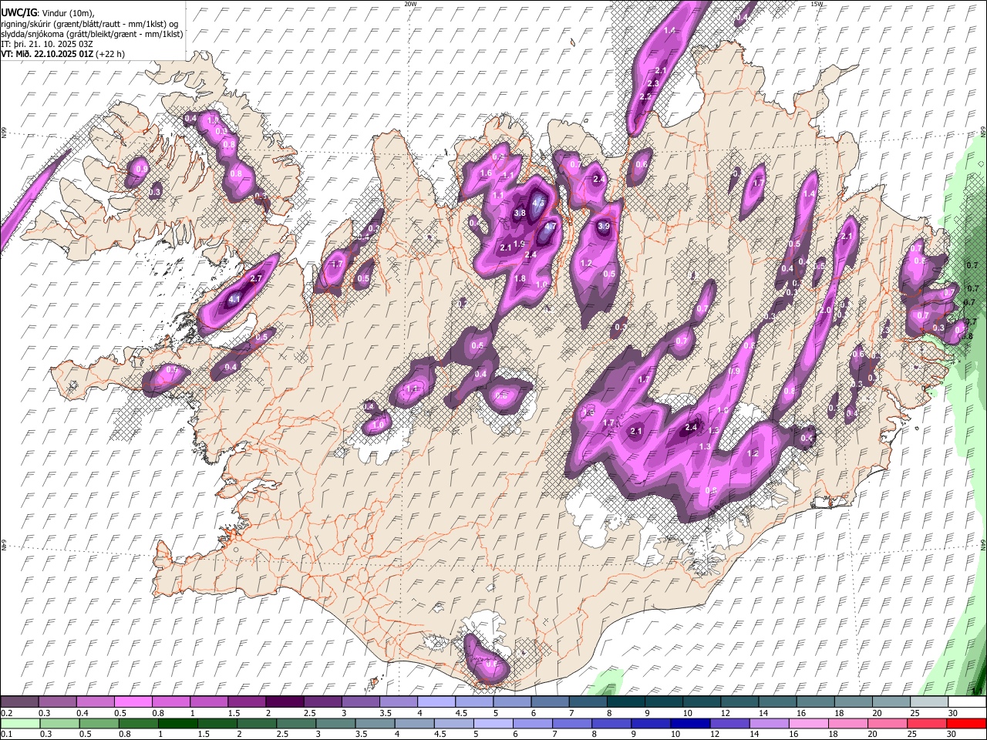Click the '0.1' legend label
Viewport: 987px width, 740px height.
tap(6, 735)
